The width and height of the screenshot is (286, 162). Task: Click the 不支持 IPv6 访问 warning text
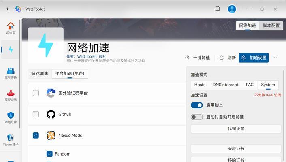pos(268,95)
